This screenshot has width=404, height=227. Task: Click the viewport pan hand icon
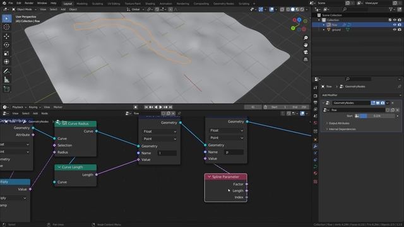point(306,45)
